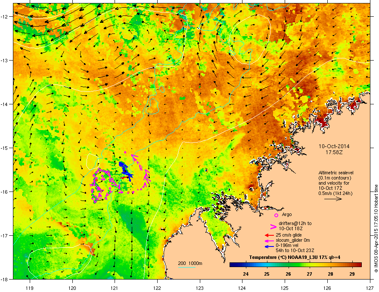
Task: Click the longitude axis label '125'
Action: point(285,288)
